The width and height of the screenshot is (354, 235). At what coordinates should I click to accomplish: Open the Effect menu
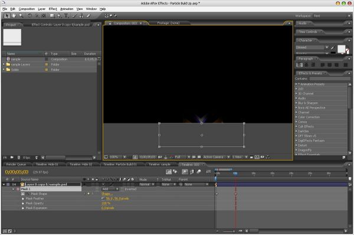tap(53, 9)
